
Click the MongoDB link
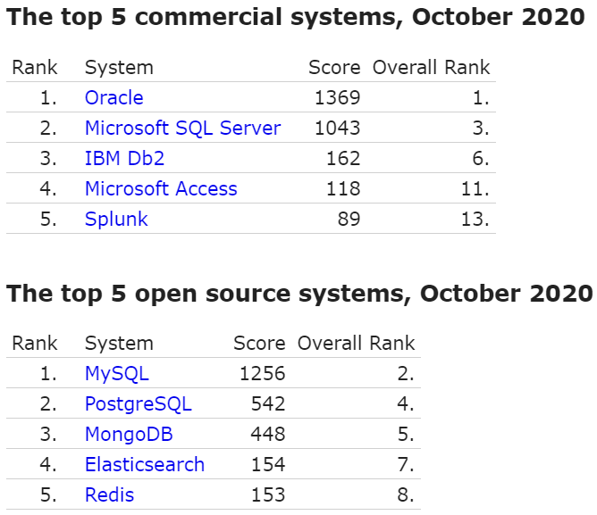click(x=129, y=435)
